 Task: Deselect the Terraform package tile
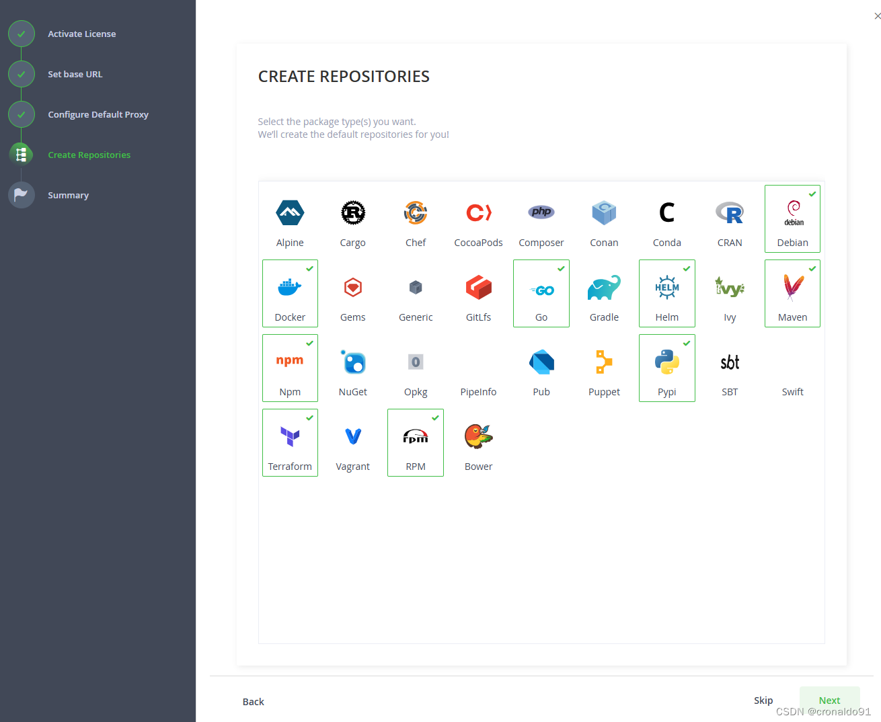pos(290,443)
